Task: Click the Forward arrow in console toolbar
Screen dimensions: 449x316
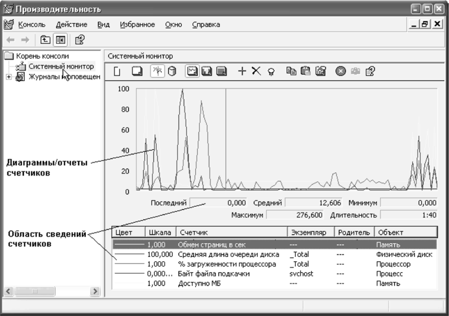Action: 26,40
